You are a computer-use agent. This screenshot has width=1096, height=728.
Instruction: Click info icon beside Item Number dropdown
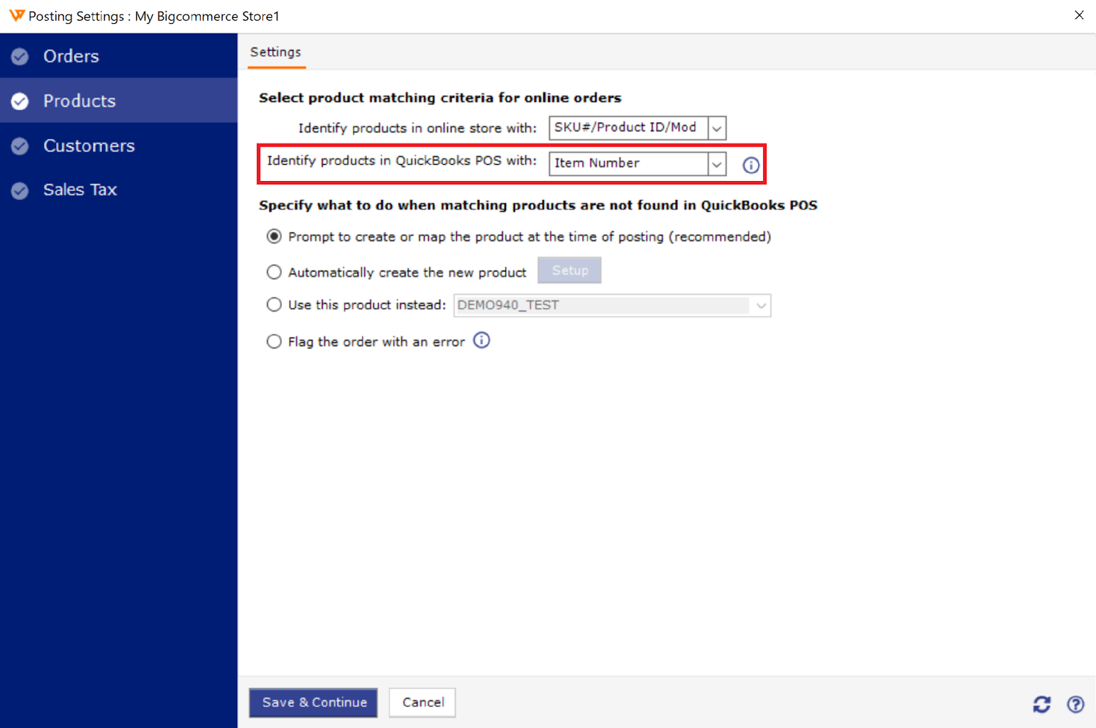751,165
